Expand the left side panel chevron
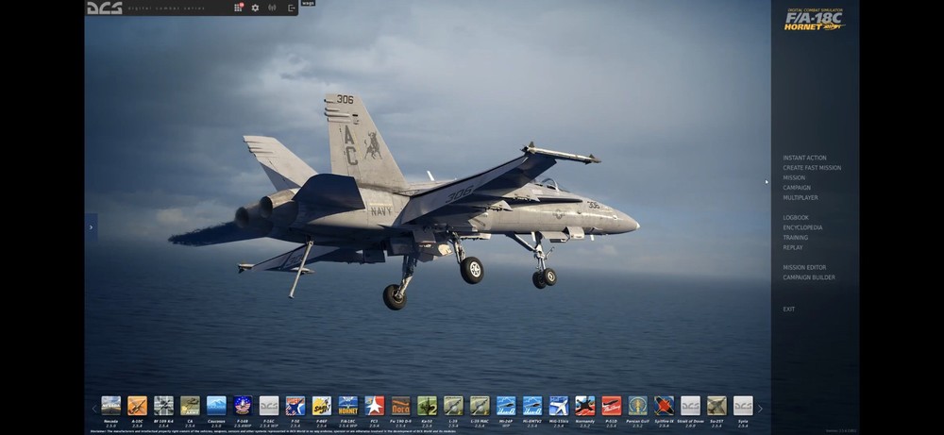The image size is (944, 435). point(91,227)
